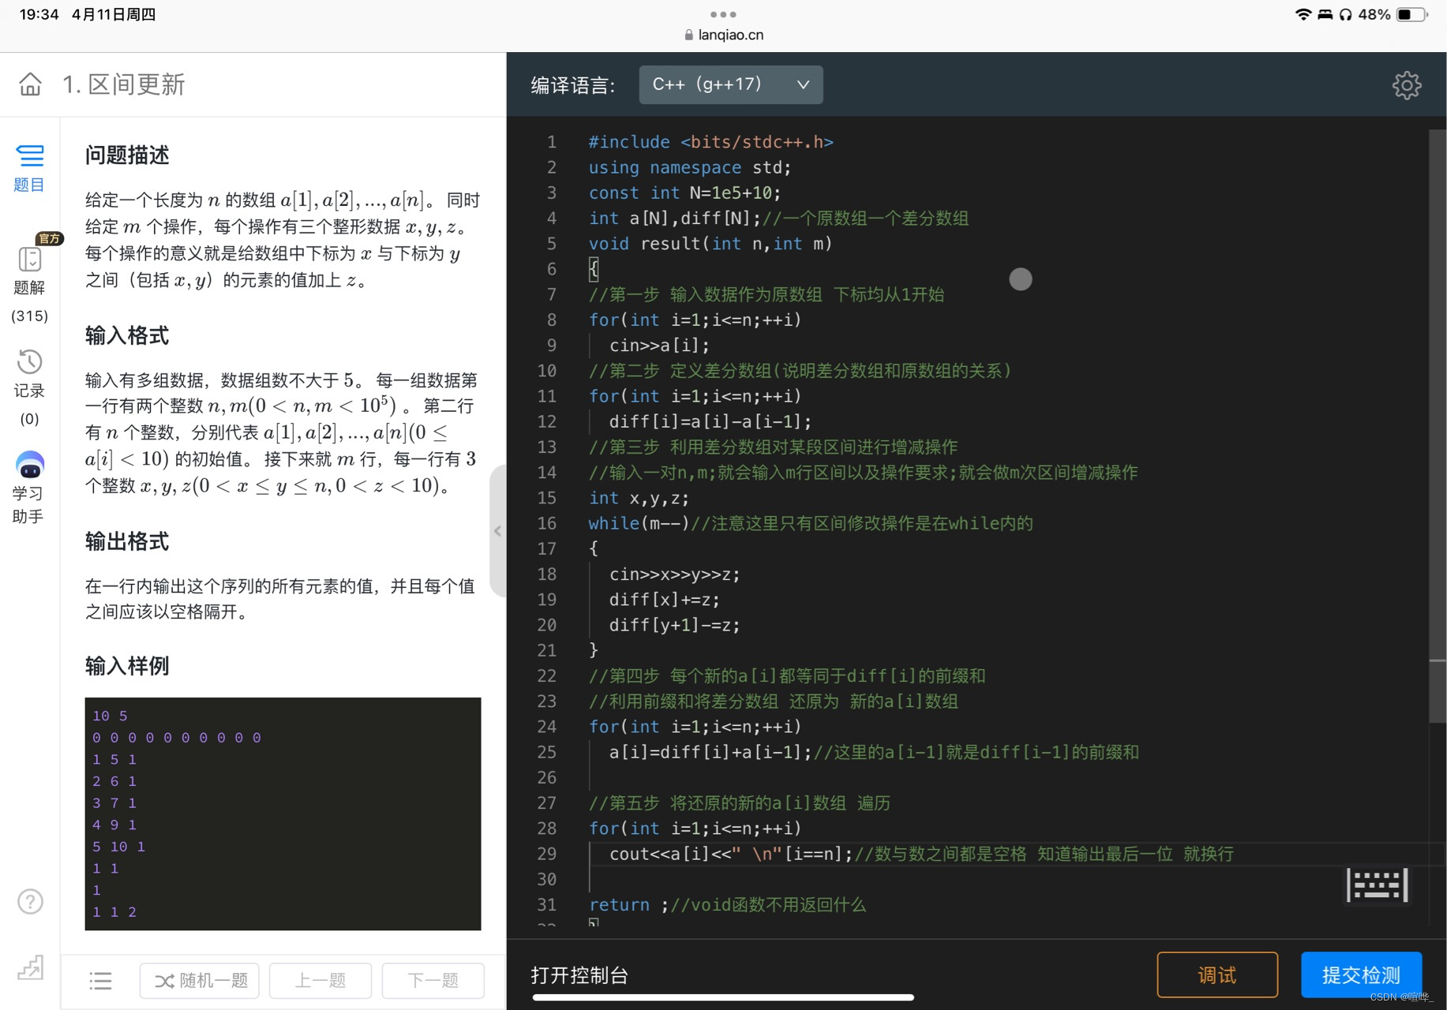Click line 25 prefix-sum assignment
The height and width of the screenshot is (1010, 1447).
pos(710,752)
